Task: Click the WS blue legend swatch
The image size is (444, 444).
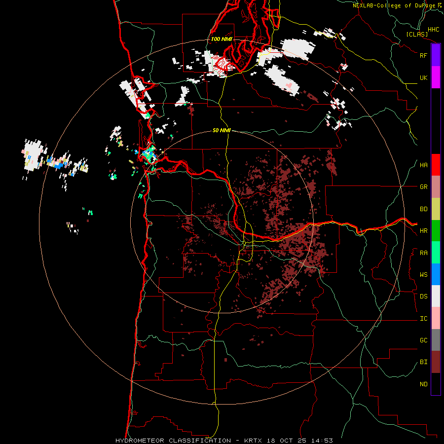Action: click(x=436, y=274)
